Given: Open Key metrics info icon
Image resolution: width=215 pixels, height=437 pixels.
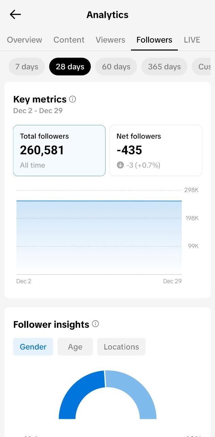Looking at the screenshot, I should 72,99.
